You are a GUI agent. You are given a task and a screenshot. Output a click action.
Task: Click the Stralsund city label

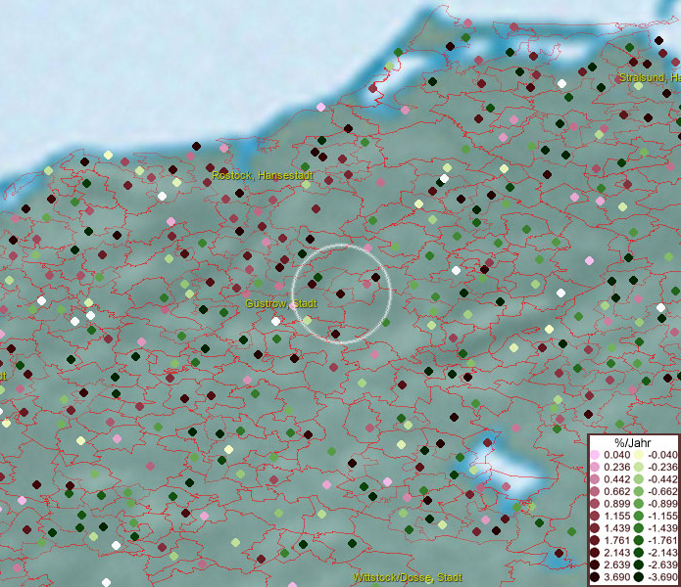pyautogui.click(x=649, y=76)
